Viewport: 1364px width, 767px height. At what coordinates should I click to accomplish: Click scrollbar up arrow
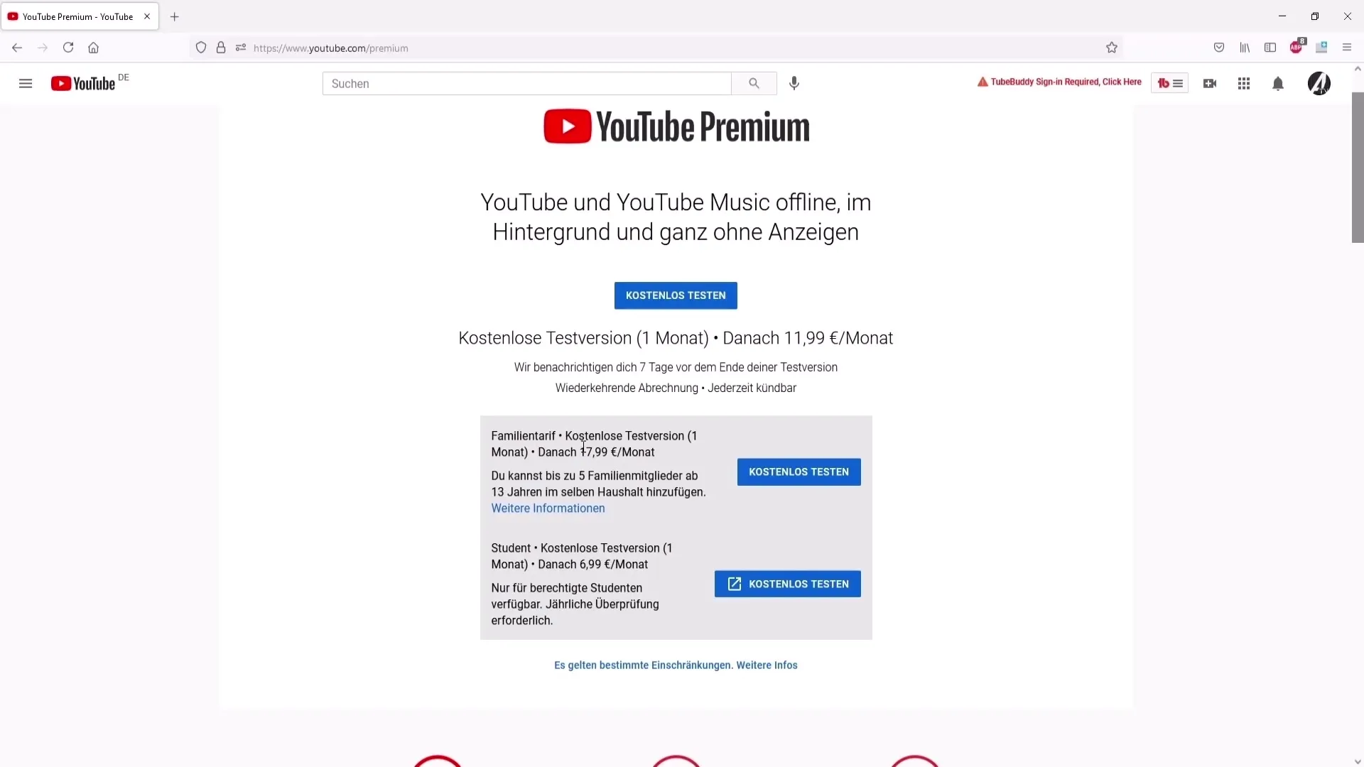click(x=1358, y=69)
